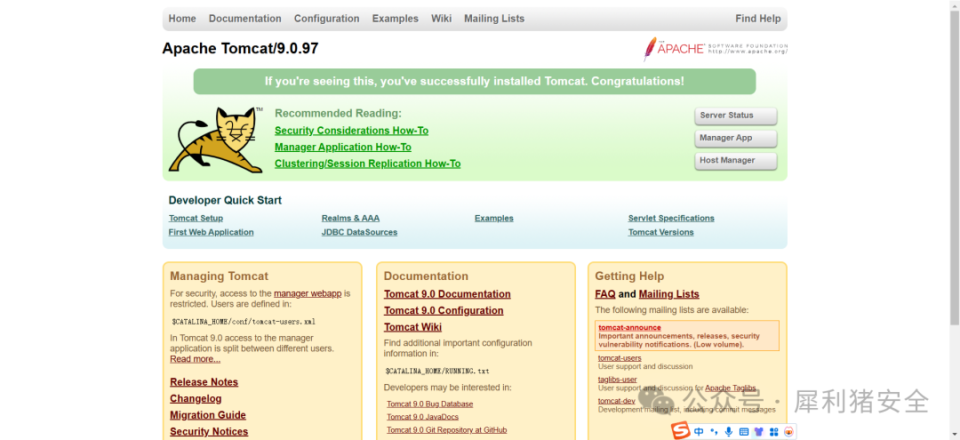Open Sogou soft keyboard icon
Viewport: 960px width, 440px height.
coord(744,431)
